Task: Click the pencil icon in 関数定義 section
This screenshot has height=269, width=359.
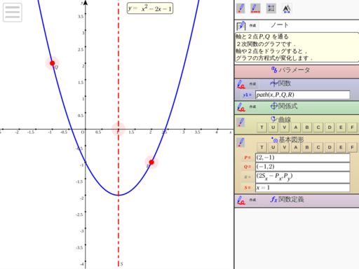Action: (241, 200)
